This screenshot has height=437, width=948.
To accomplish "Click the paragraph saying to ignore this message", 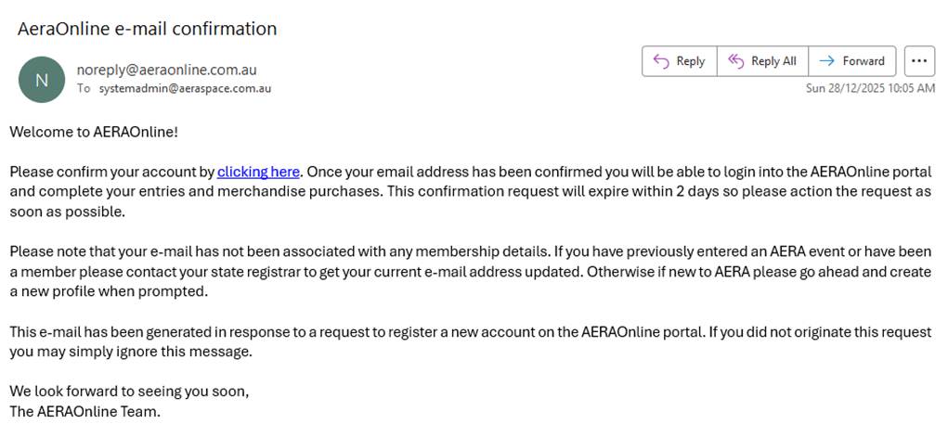I will 464,341.
